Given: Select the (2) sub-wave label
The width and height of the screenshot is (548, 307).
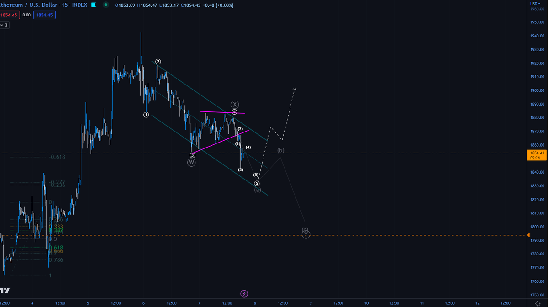Looking at the screenshot, I should [x=240, y=129].
